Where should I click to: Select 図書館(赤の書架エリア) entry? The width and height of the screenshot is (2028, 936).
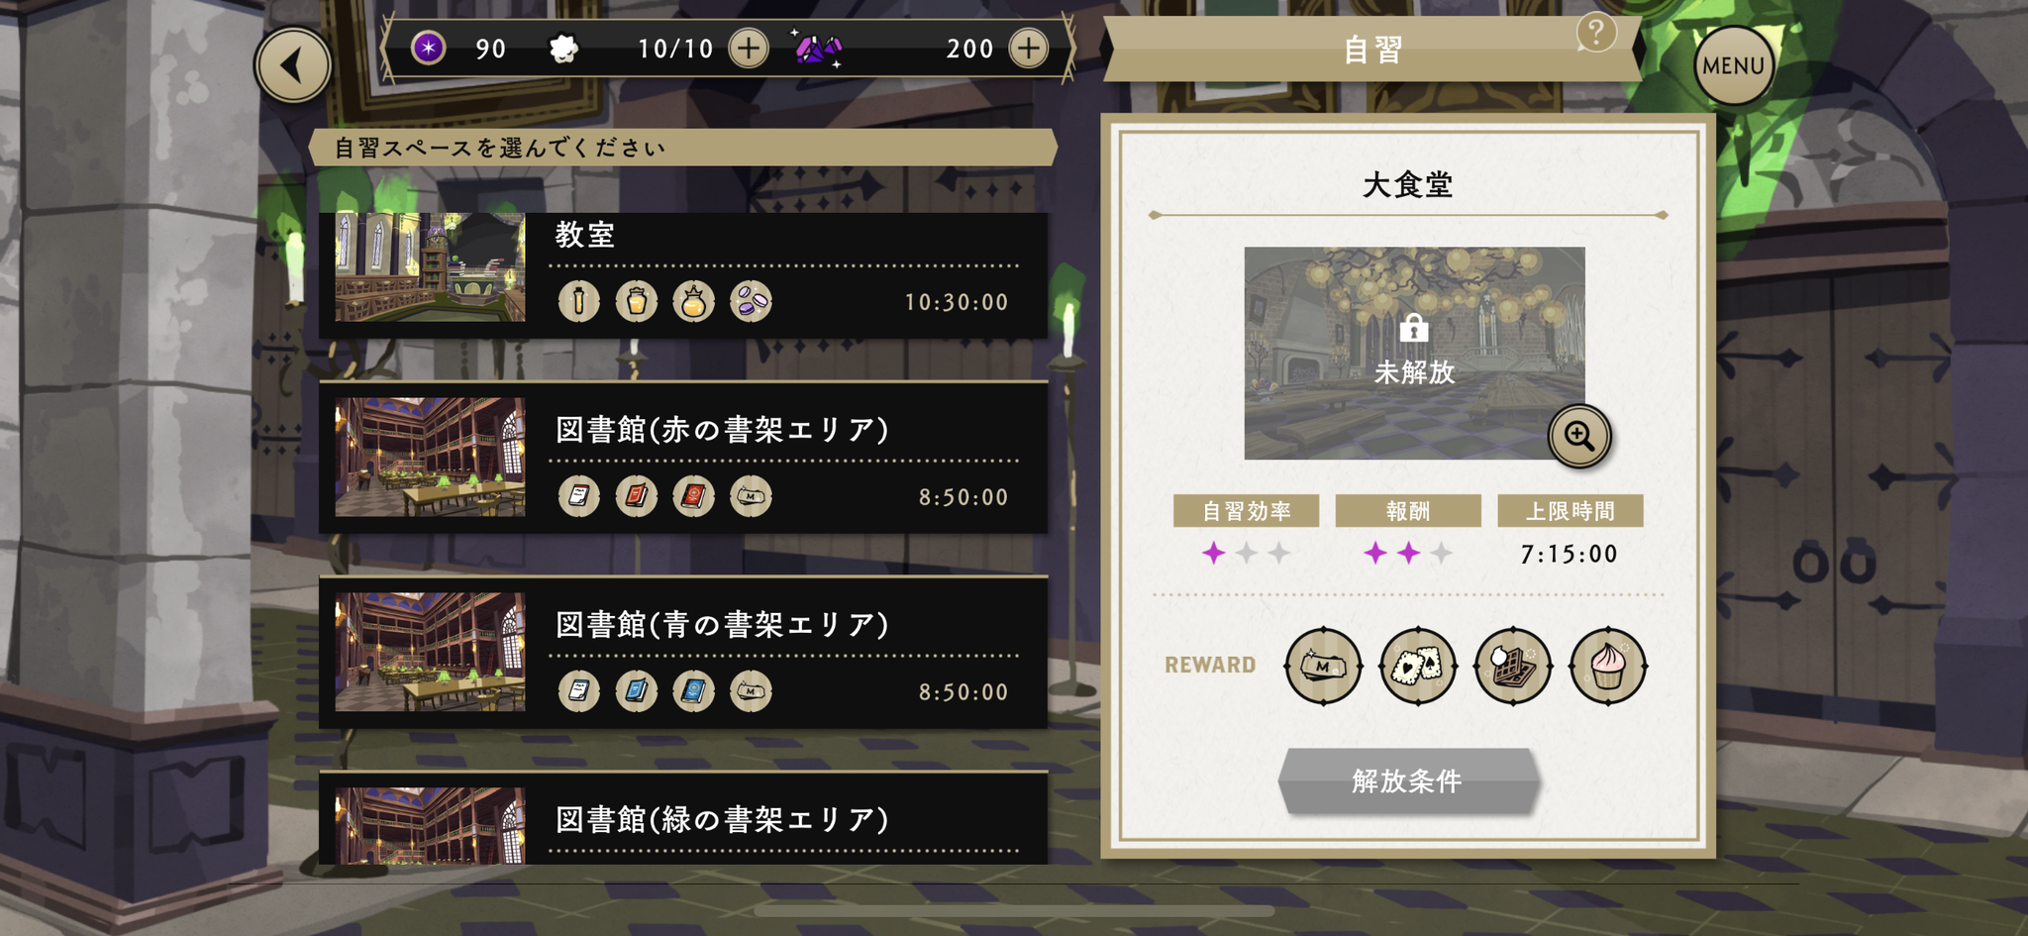683,458
